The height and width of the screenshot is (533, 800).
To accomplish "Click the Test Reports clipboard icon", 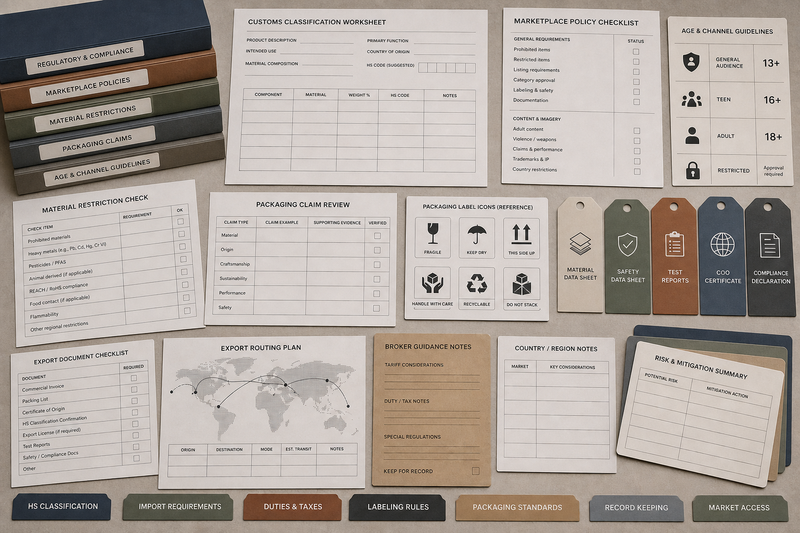I will tap(674, 244).
